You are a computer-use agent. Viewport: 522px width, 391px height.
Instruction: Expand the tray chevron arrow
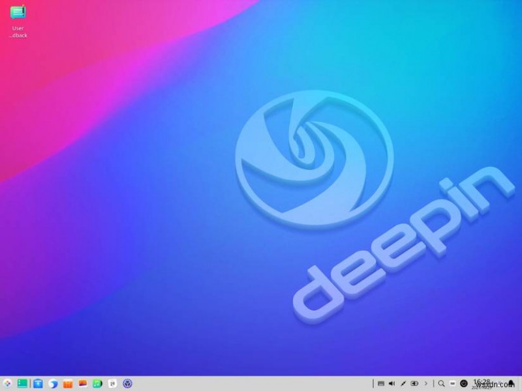click(426, 383)
